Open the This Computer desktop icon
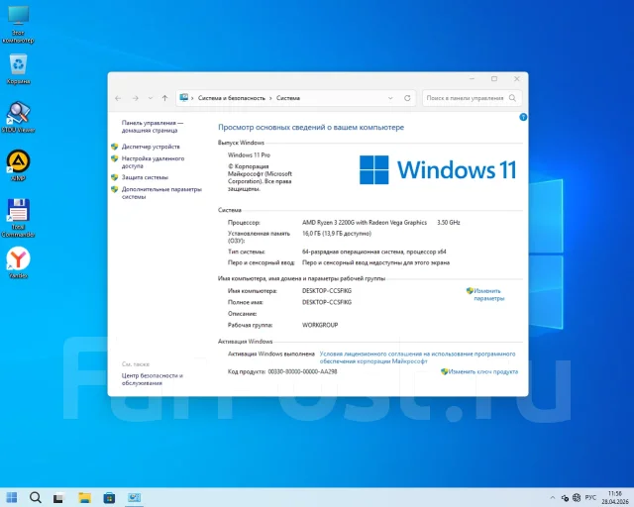Viewport: 634px width, 507px height. (18, 24)
